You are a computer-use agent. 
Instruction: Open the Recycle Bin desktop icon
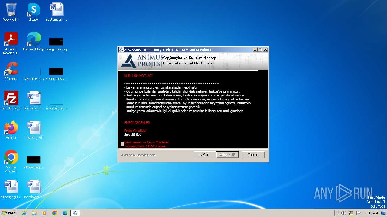tap(11, 12)
